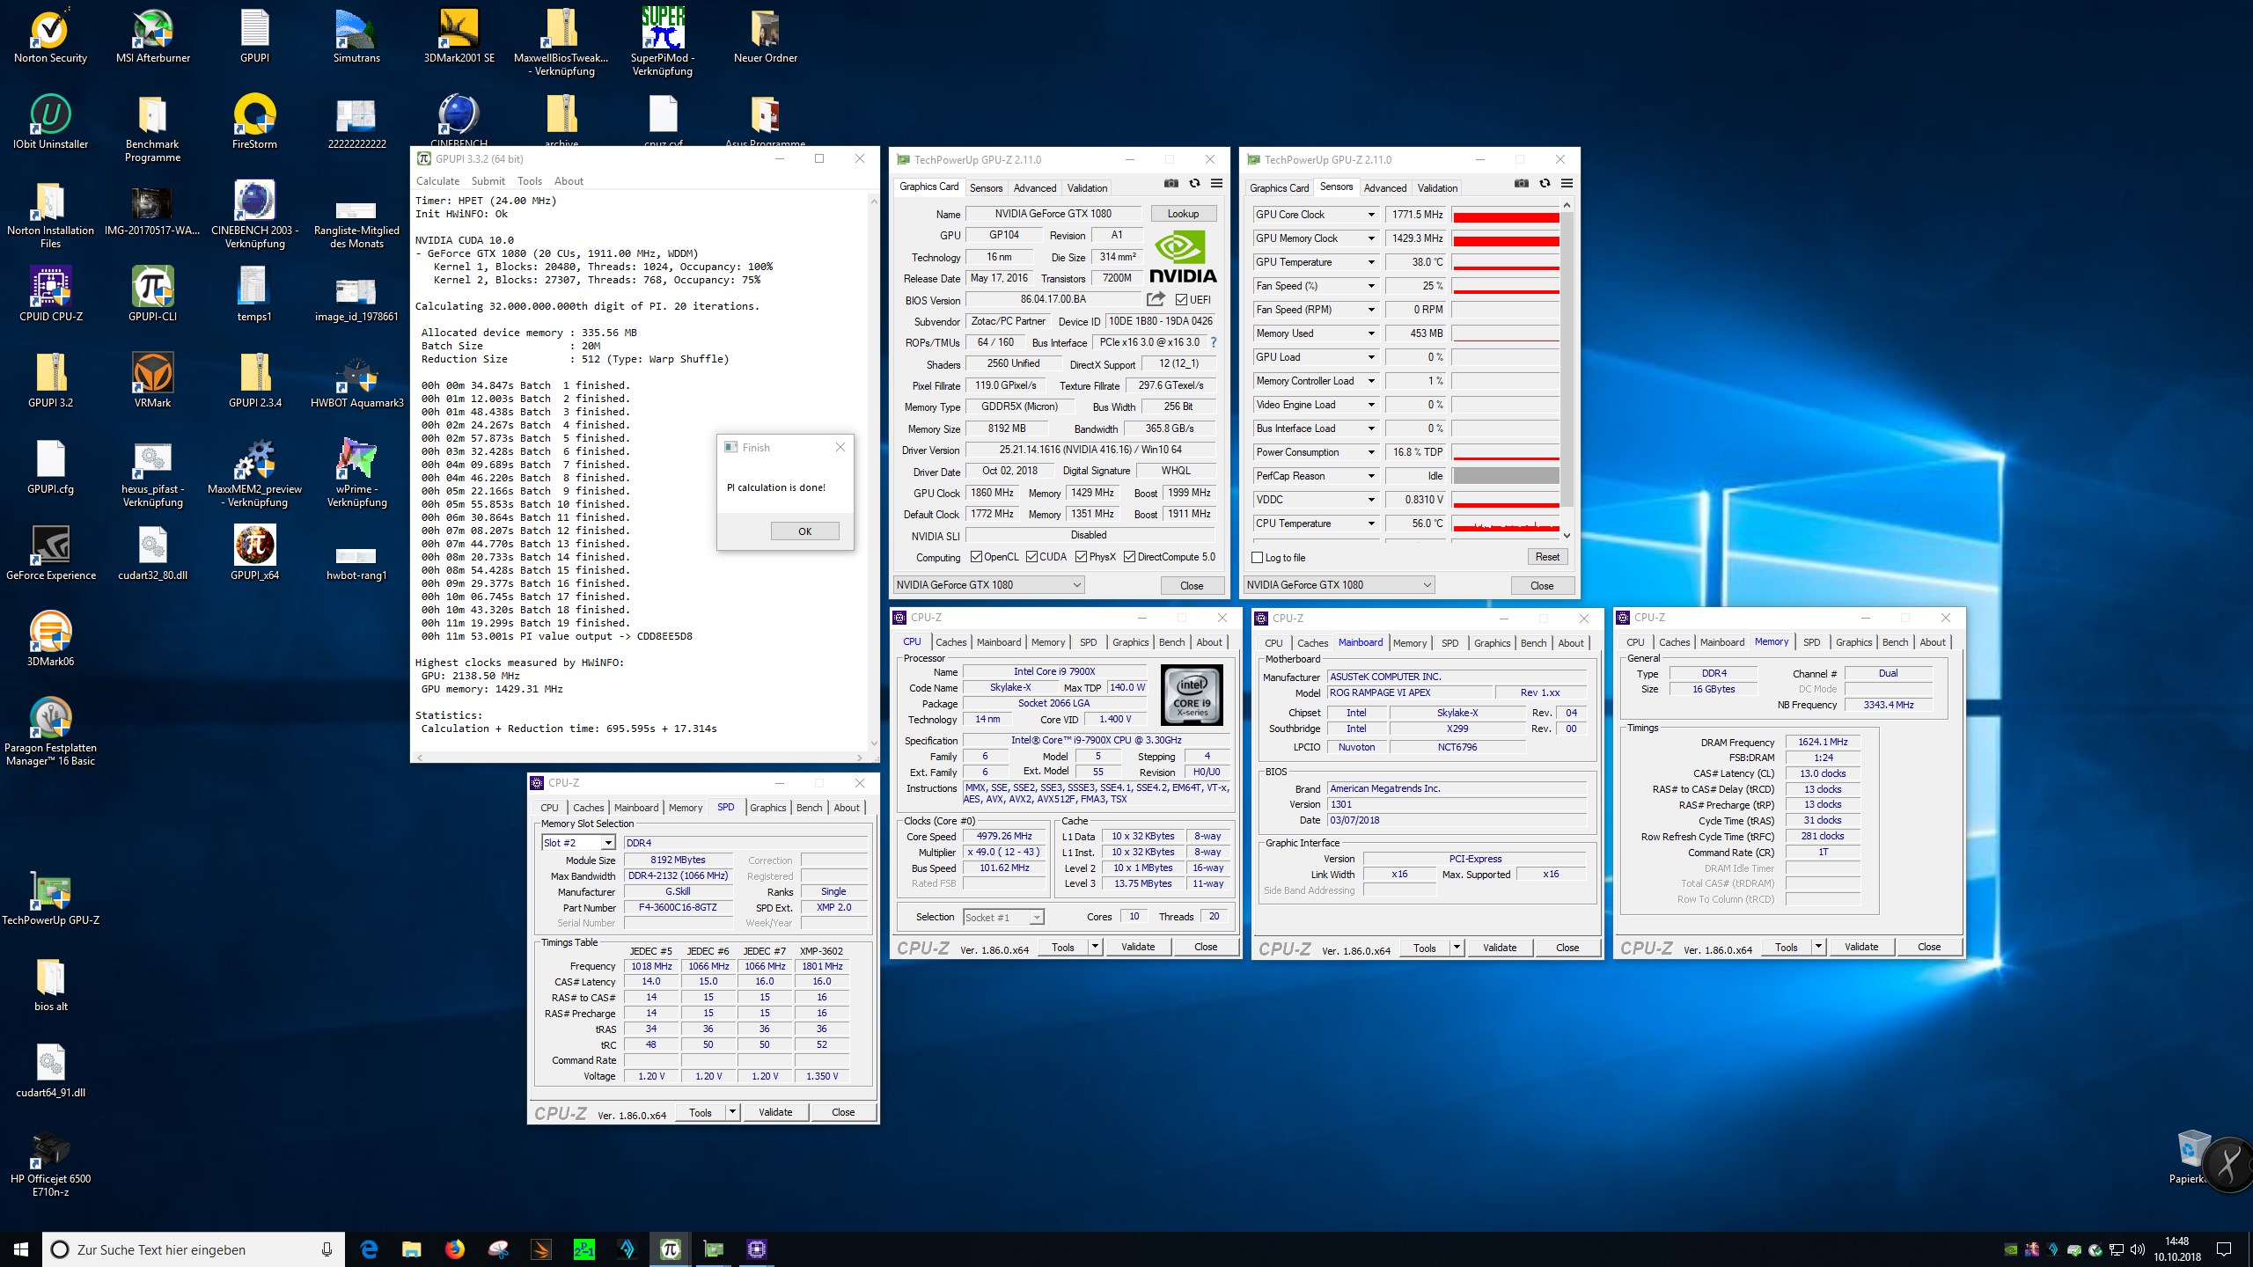Click Lookup button in GPU-Z
Screen dimensions: 2253x1267
coord(1183,214)
